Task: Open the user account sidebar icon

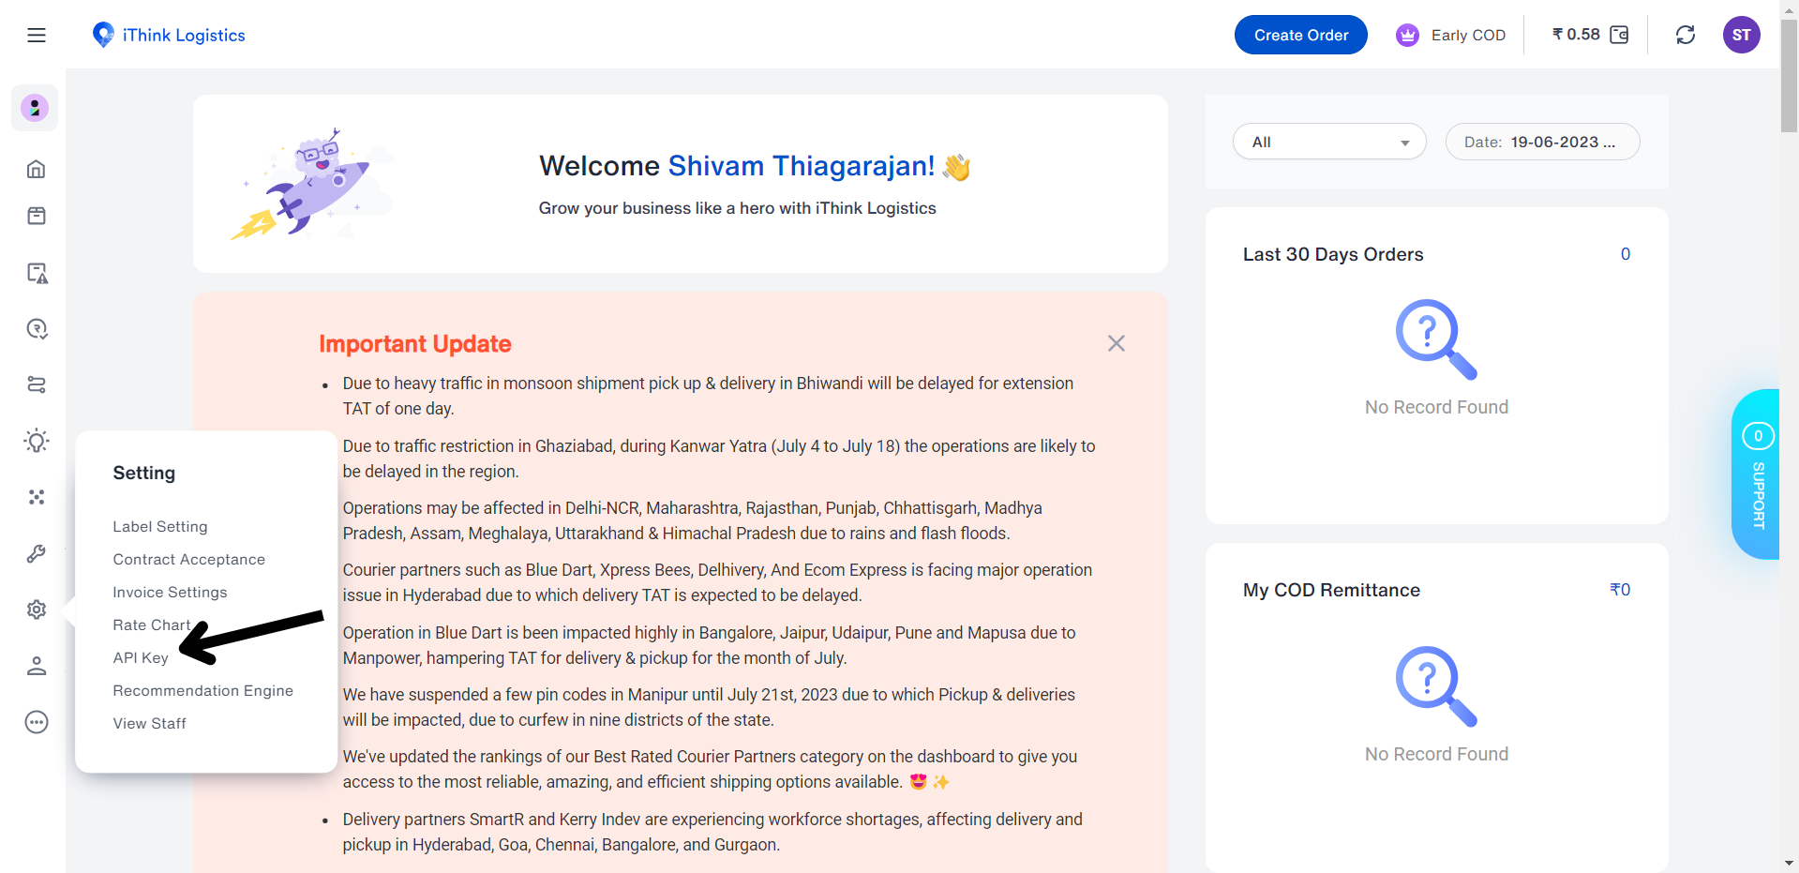Action: point(37,666)
